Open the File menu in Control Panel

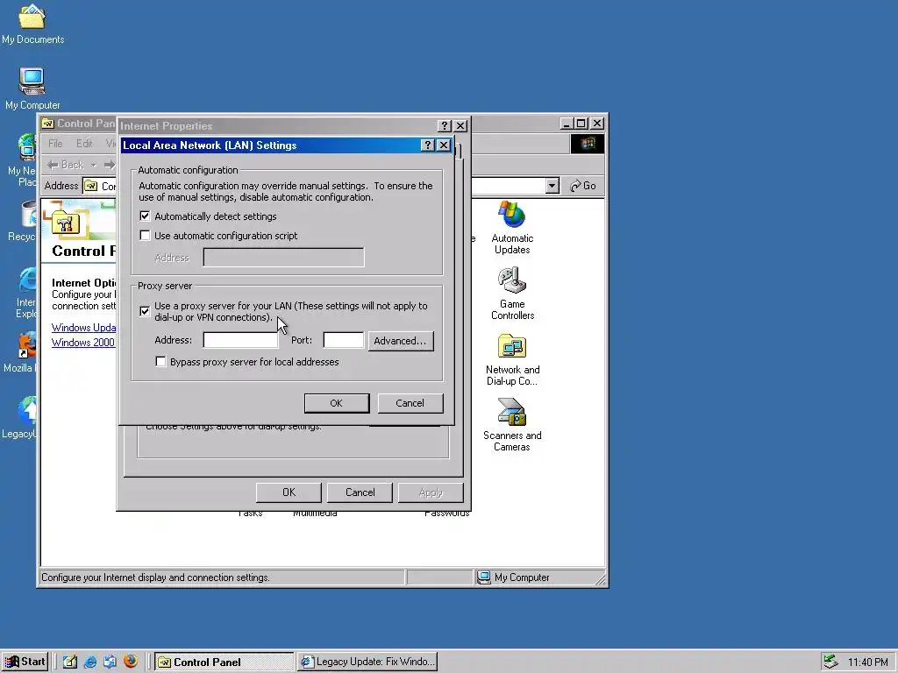[x=55, y=144]
